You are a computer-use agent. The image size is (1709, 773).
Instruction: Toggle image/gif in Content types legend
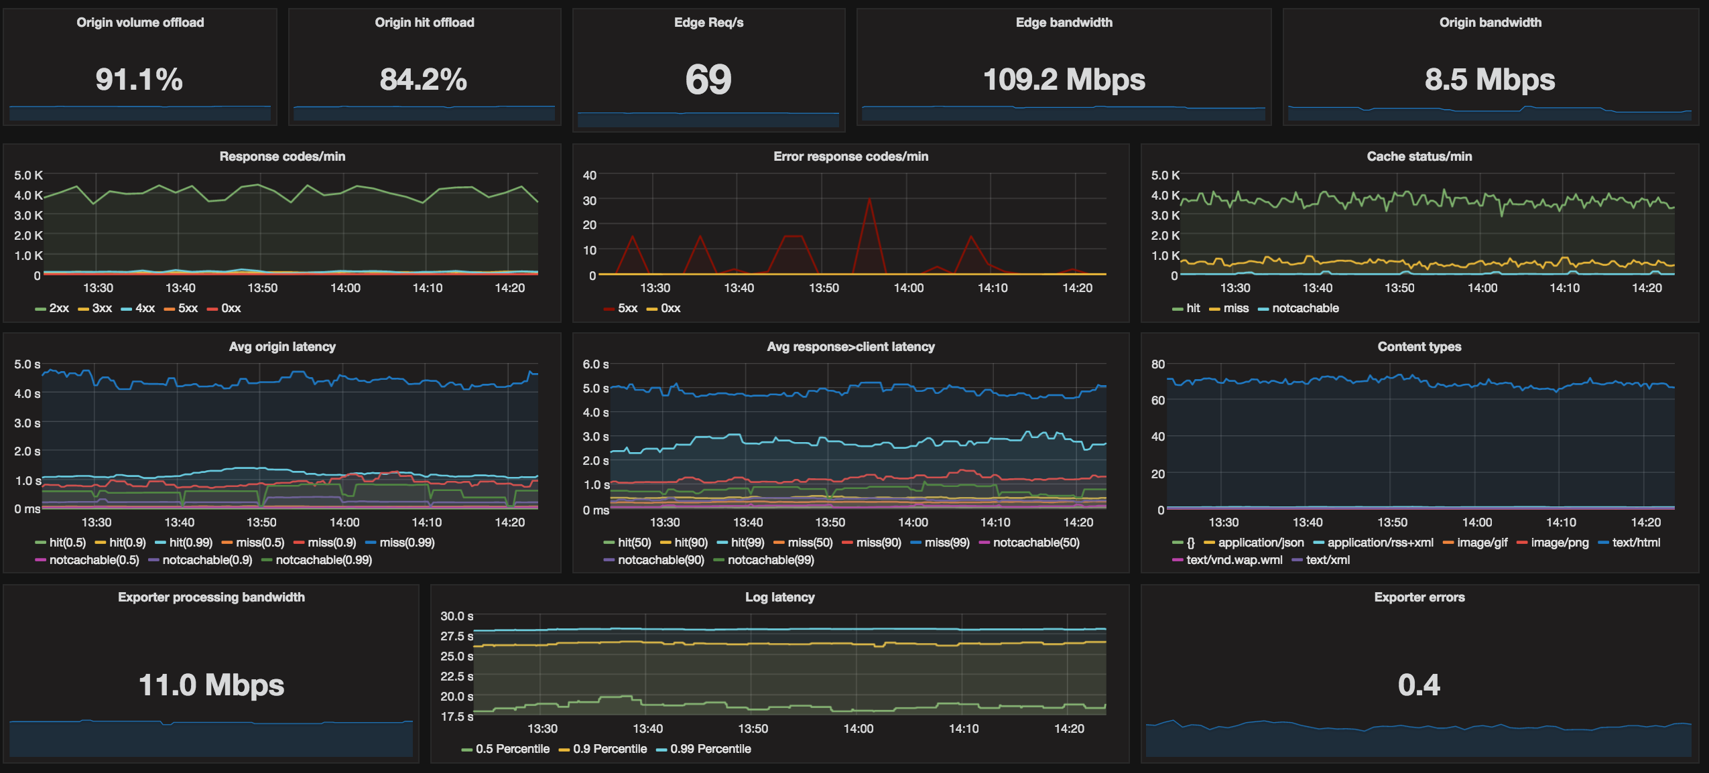1482,543
